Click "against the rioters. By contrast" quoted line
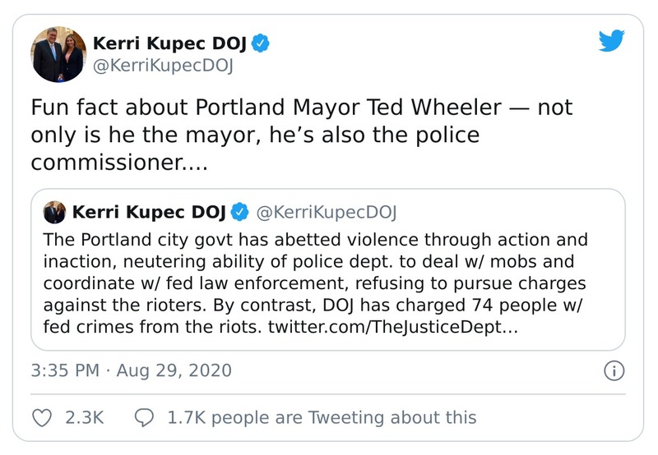658x455 pixels. 164,306
